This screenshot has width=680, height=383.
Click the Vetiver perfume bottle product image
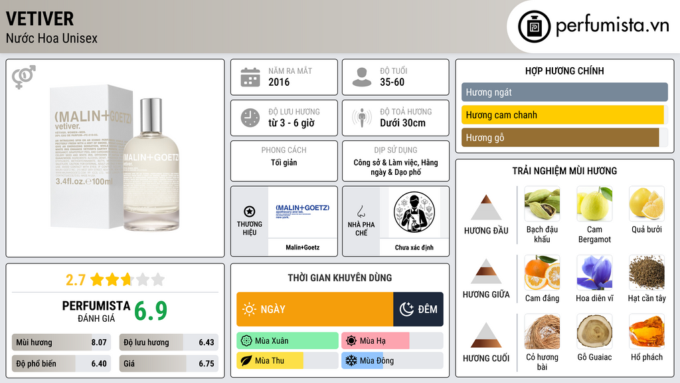[114, 158]
